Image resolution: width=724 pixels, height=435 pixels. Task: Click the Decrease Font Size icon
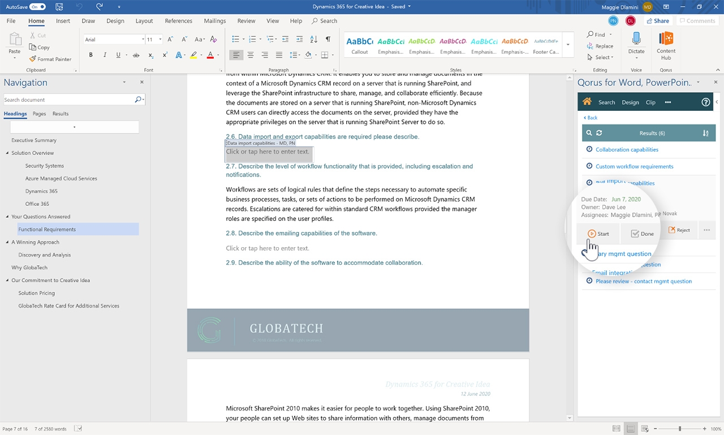(x=184, y=40)
